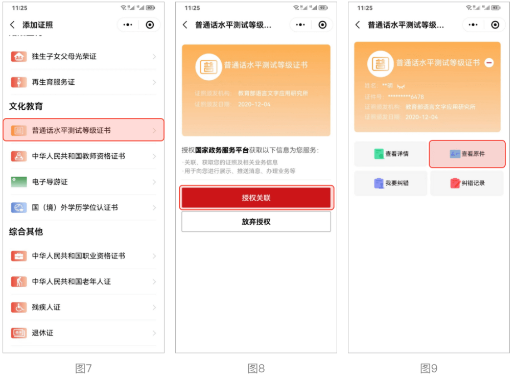The width and height of the screenshot is (517, 379).
Task: Select the 电子导游证 icon
Action: (19, 182)
